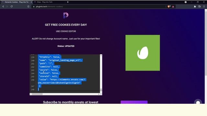The image size is (207, 116).
Task: Click horizontal scrollbar right arrow in code box
Action: coord(99,94)
